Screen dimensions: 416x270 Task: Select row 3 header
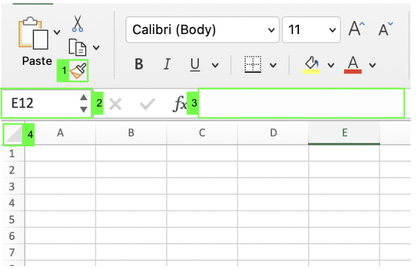coord(11,186)
